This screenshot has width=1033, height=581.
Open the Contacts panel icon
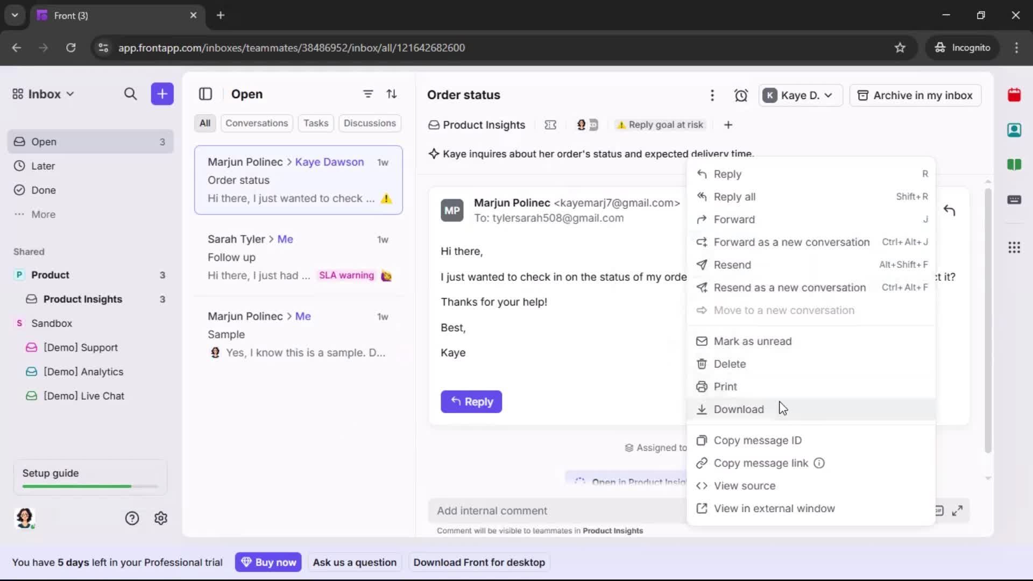coord(1015,130)
